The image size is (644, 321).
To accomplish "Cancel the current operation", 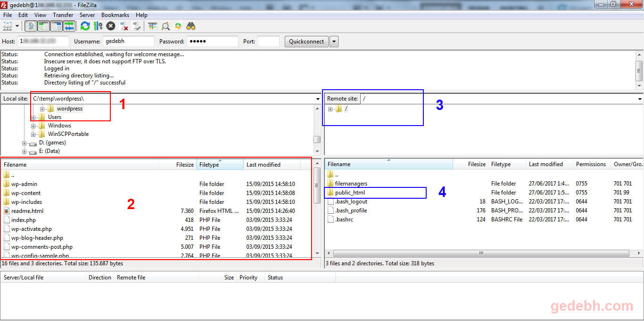I will click(x=111, y=26).
